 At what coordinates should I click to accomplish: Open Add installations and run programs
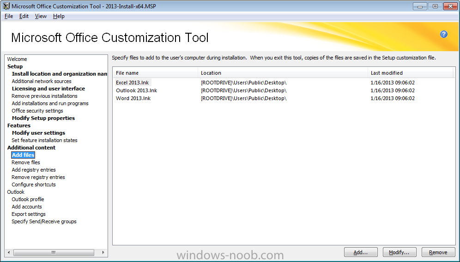click(50, 103)
